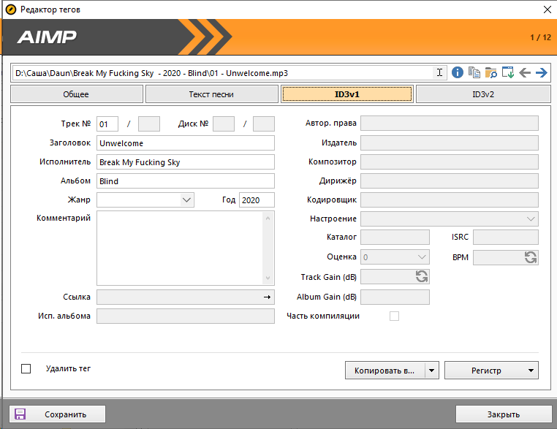
Task: Click the text cursor icon in path field
Action: 439,73
